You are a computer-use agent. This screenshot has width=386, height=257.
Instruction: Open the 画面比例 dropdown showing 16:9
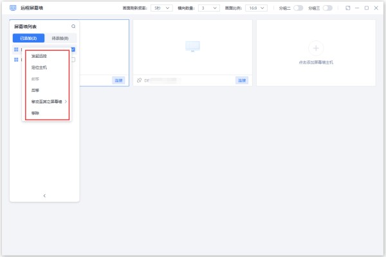coord(256,8)
